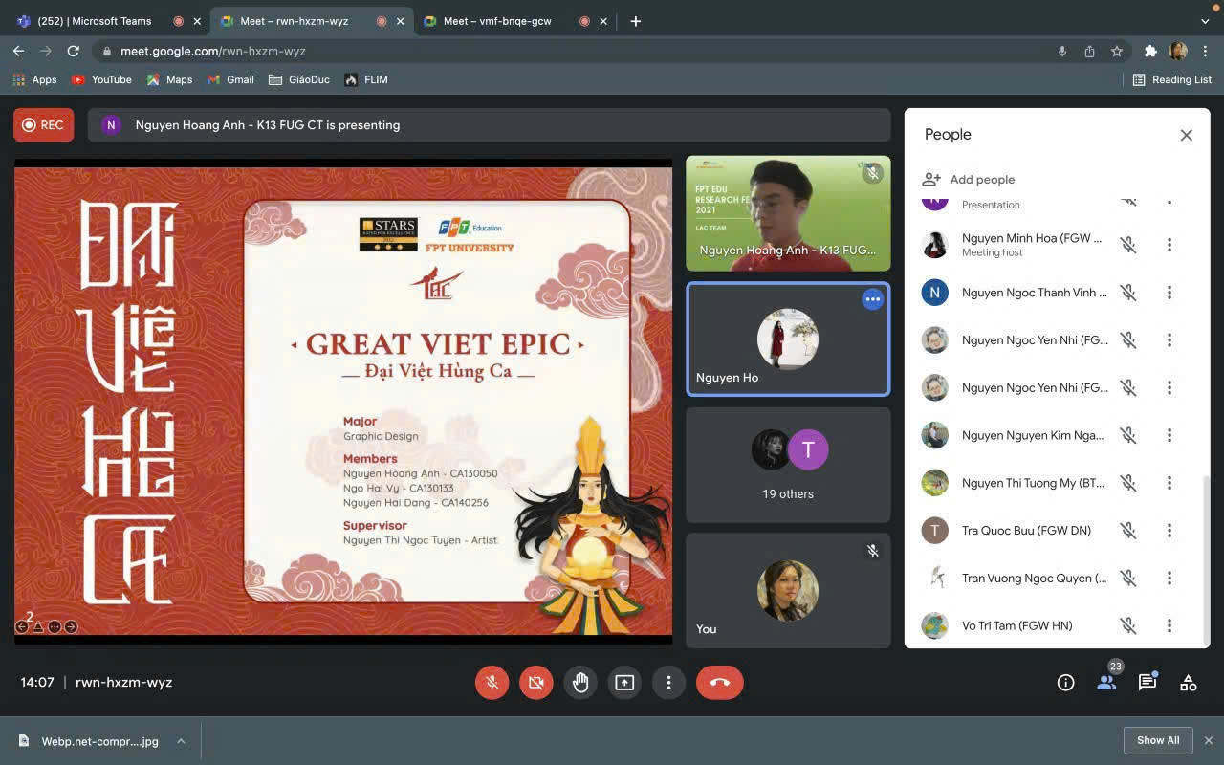Open GiáoDuc bookmarks folder
This screenshot has width=1224, height=765.
pyautogui.click(x=299, y=79)
